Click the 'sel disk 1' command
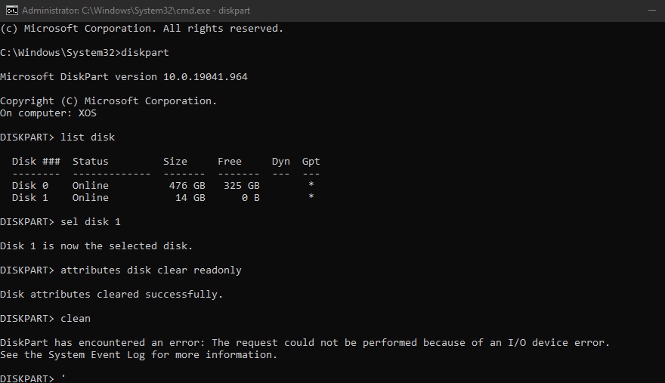 pyautogui.click(x=91, y=222)
